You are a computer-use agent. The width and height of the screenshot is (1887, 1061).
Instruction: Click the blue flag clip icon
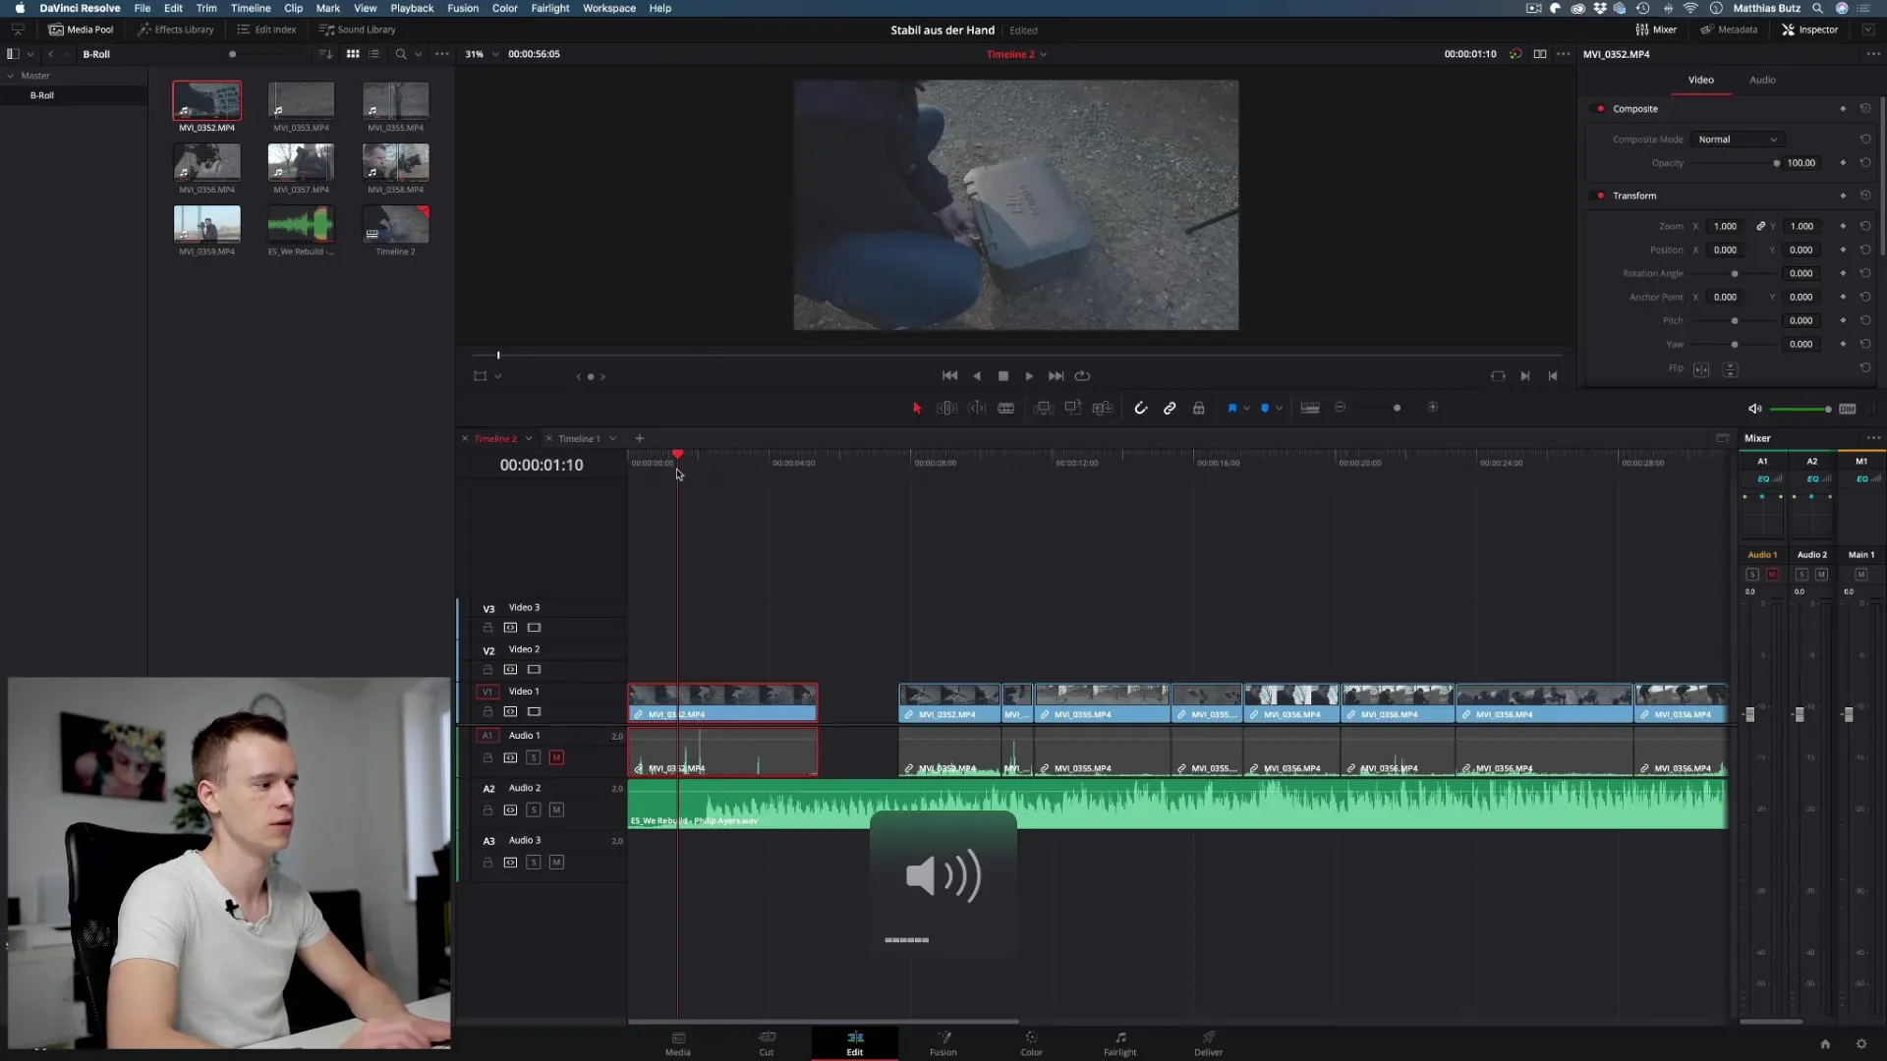1231,408
